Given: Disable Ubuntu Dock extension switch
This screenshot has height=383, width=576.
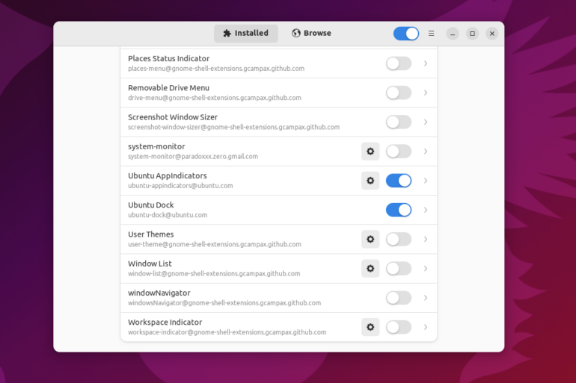Looking at the screenshot, I should tap(399, 210).
